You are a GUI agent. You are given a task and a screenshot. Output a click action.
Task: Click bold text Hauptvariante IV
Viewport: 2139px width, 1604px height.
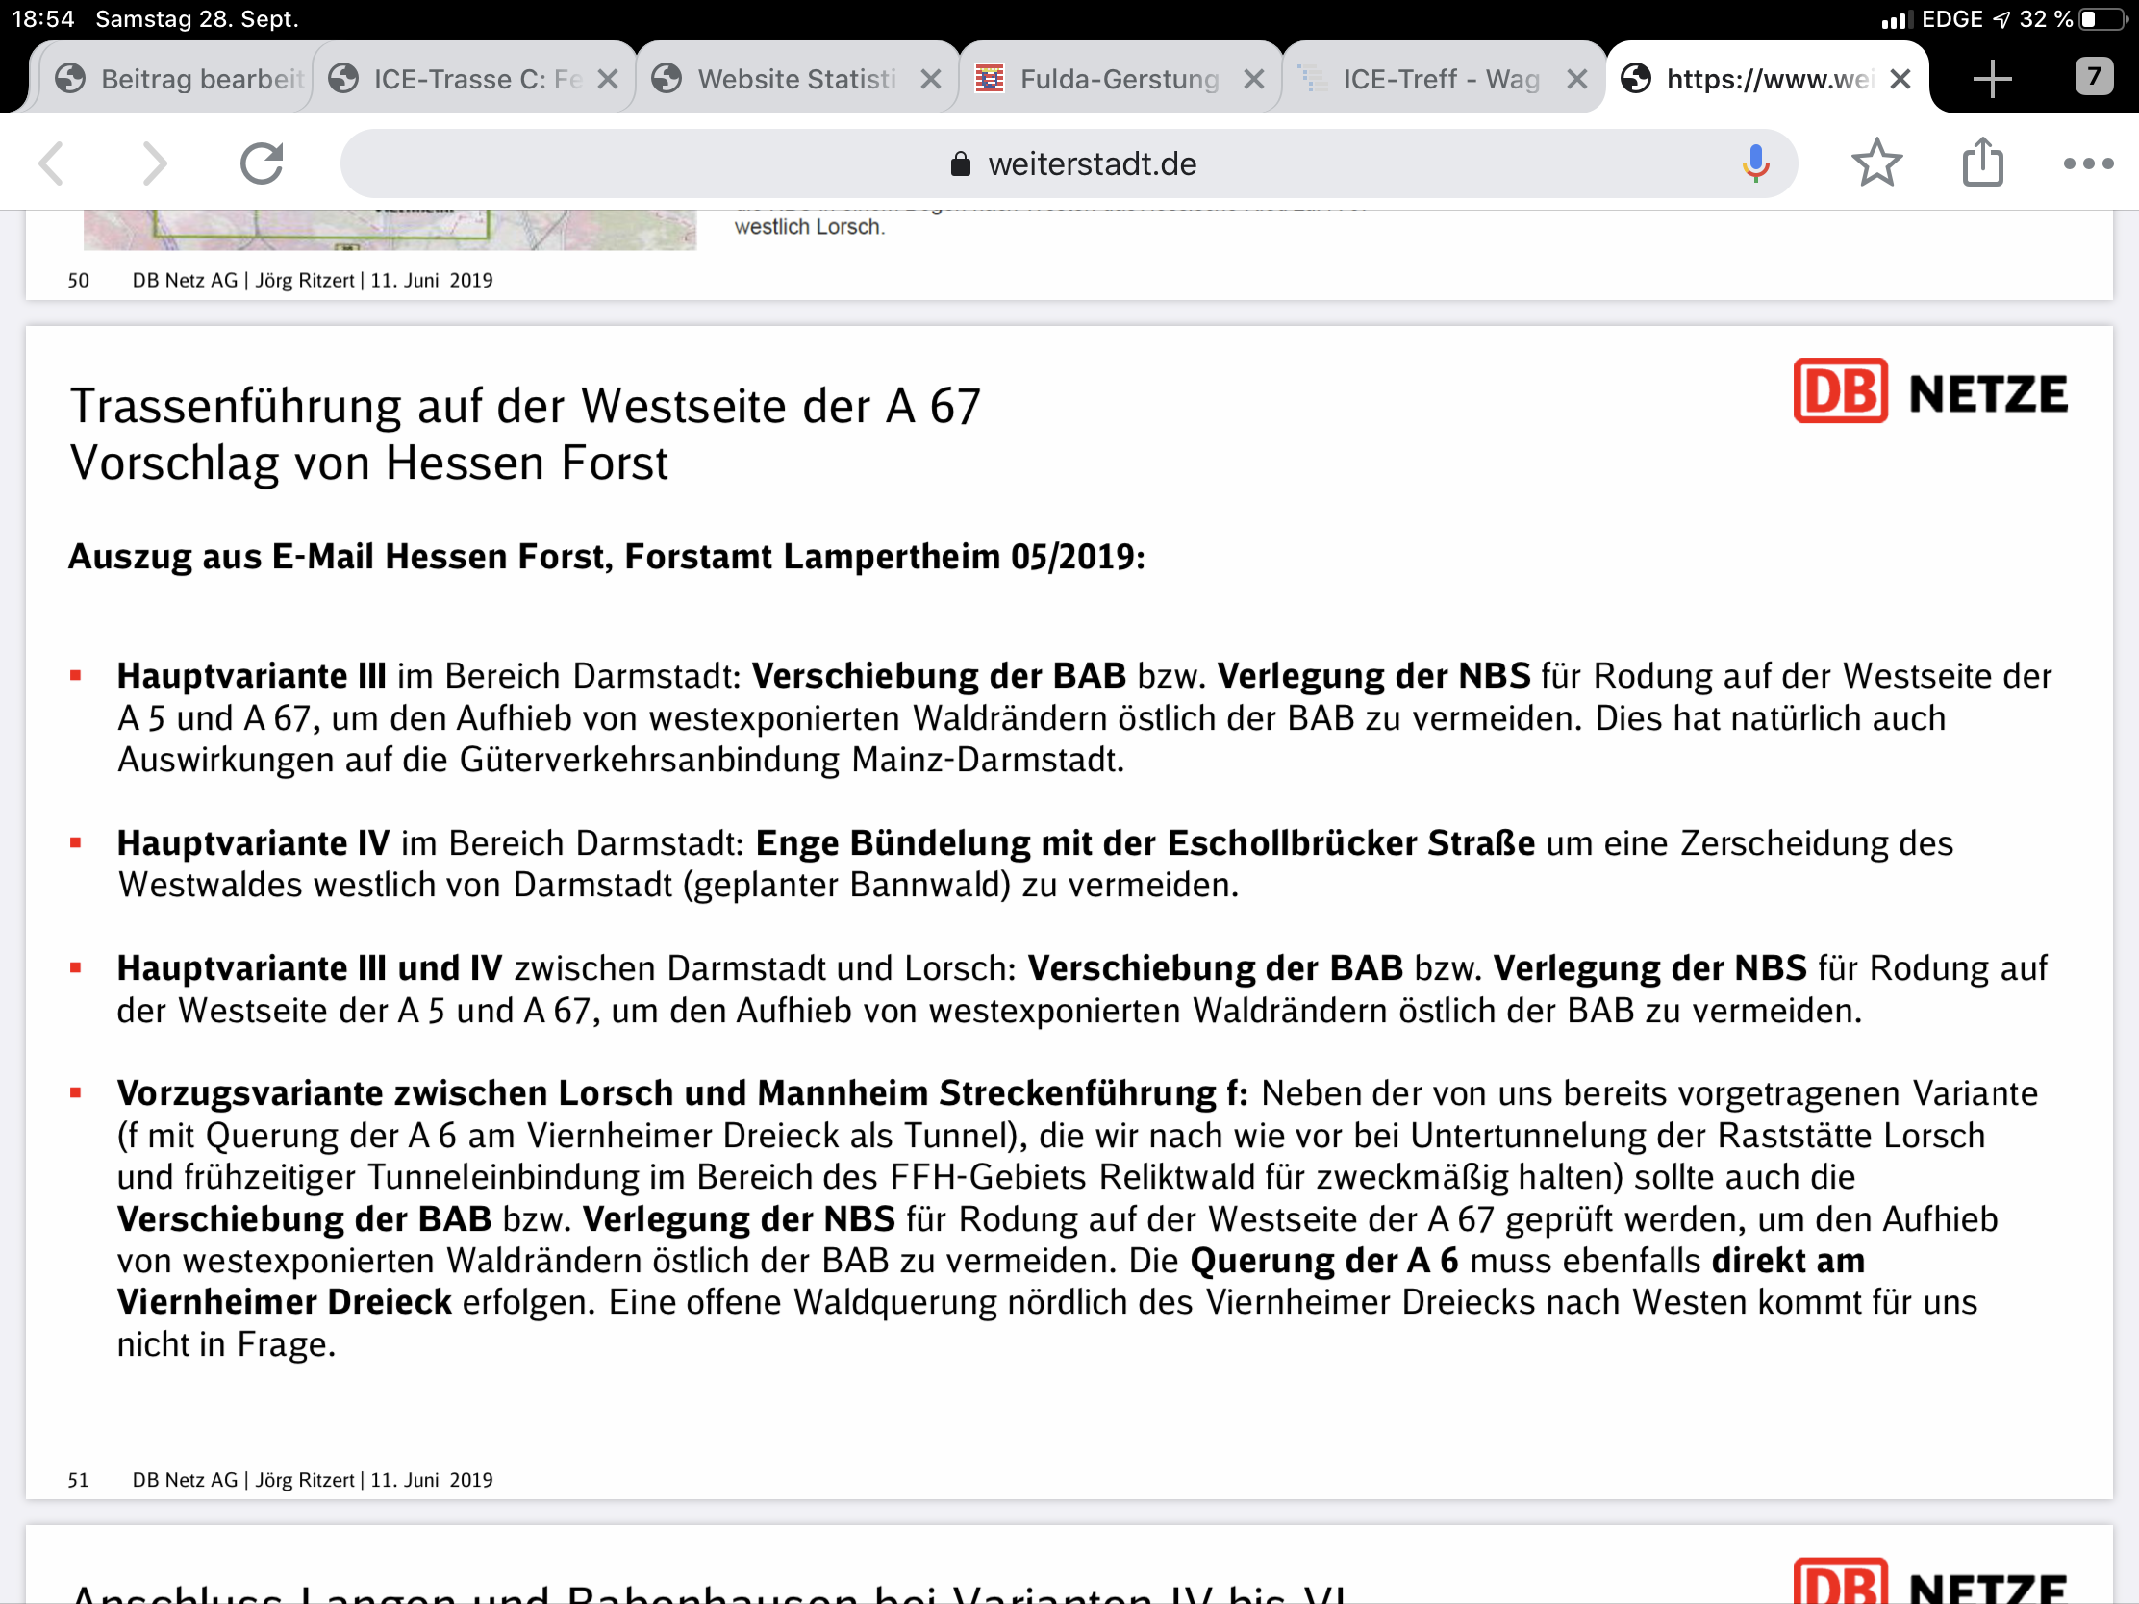coord(253,843)
